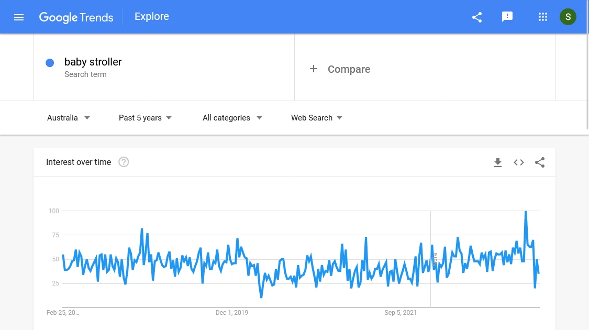This screenshot has width=589, height=330.
Task: Expand the Australia region dropdown
Action: click(69, 118)
